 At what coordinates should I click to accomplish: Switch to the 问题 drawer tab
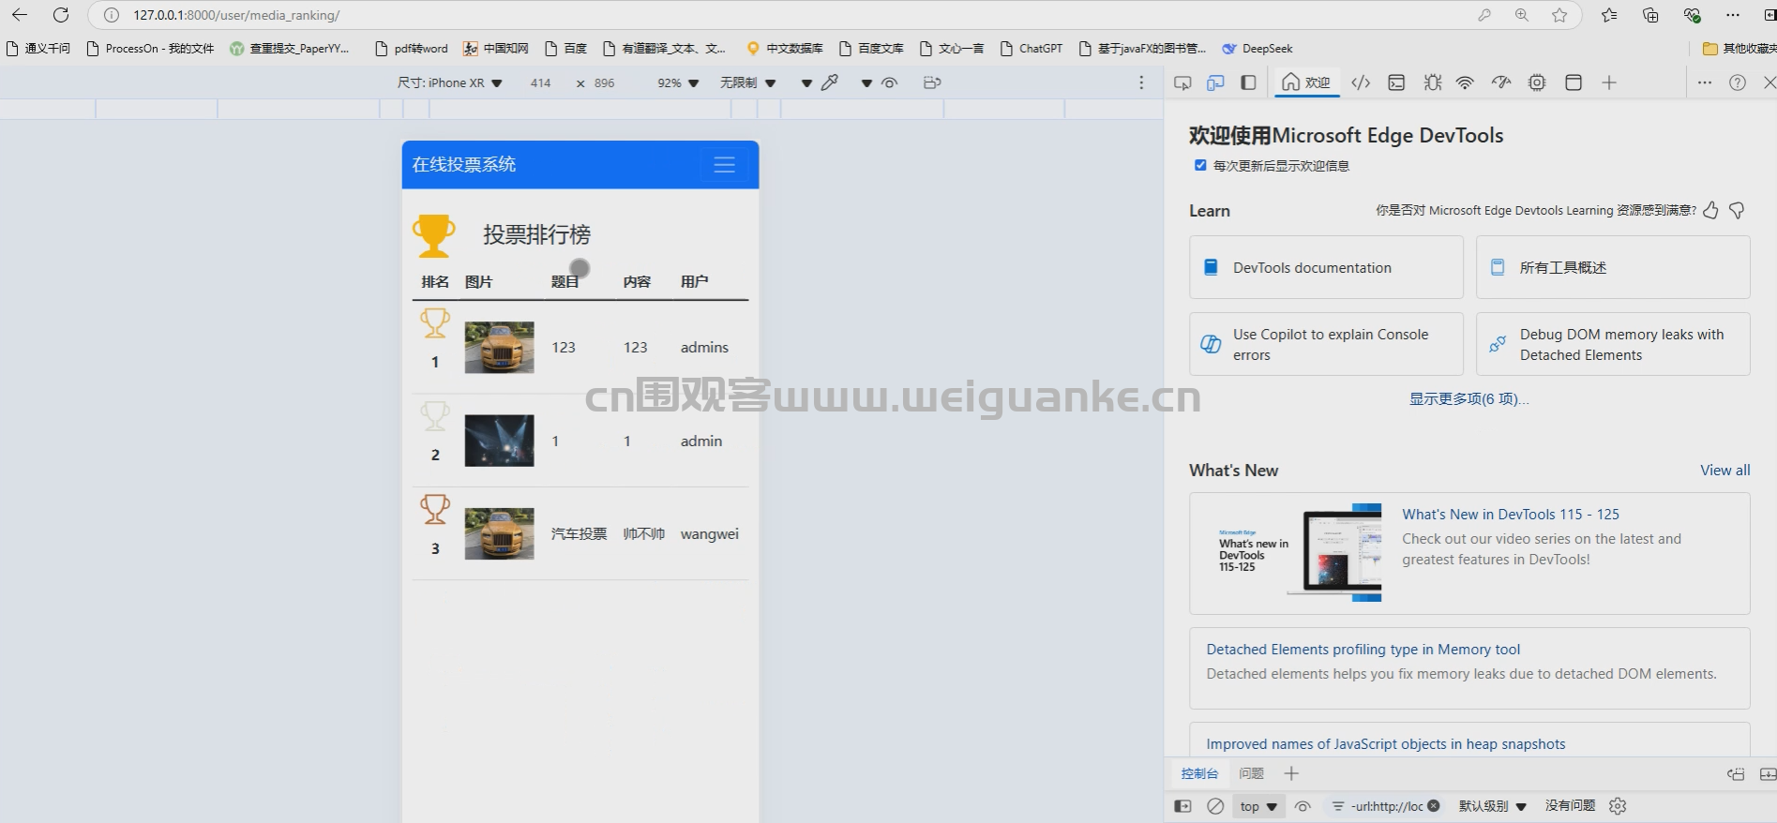[x=1252, y=773]
